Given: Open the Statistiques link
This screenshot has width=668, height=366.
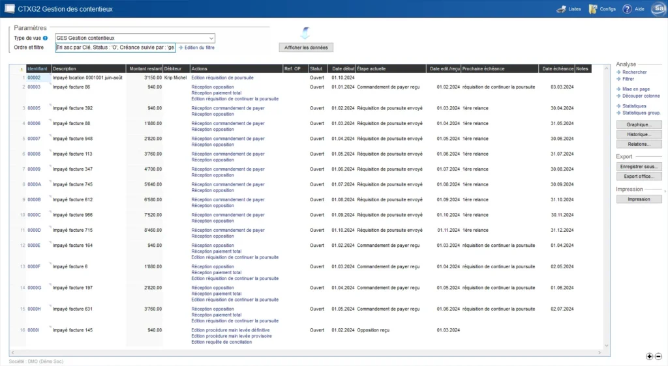Looking at the screenshot, I should coord(634,106).
